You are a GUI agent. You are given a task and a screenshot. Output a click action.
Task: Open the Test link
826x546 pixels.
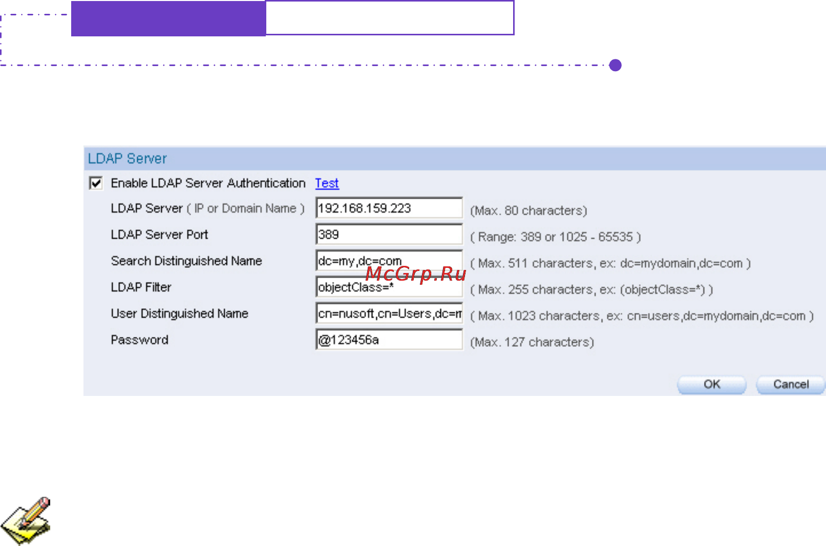tap(327, 183)
